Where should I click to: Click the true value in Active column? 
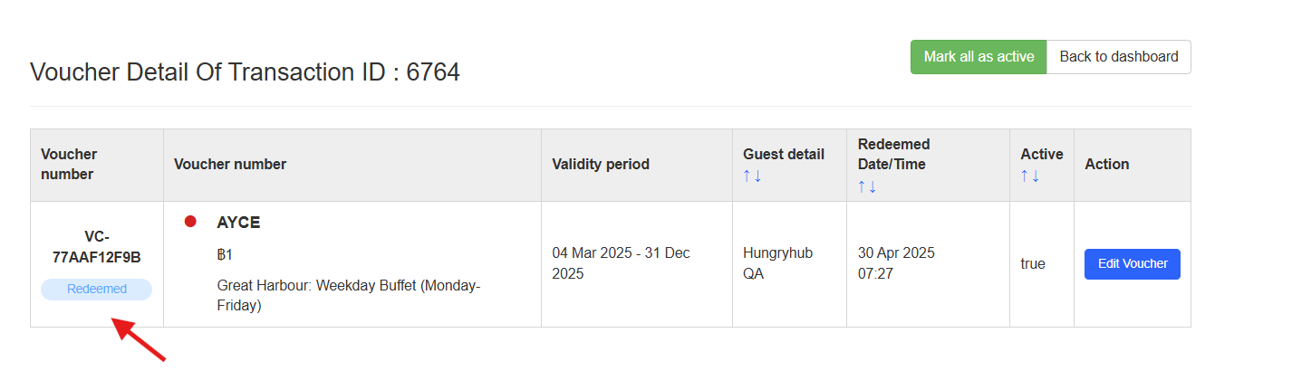click(1032, 264)
